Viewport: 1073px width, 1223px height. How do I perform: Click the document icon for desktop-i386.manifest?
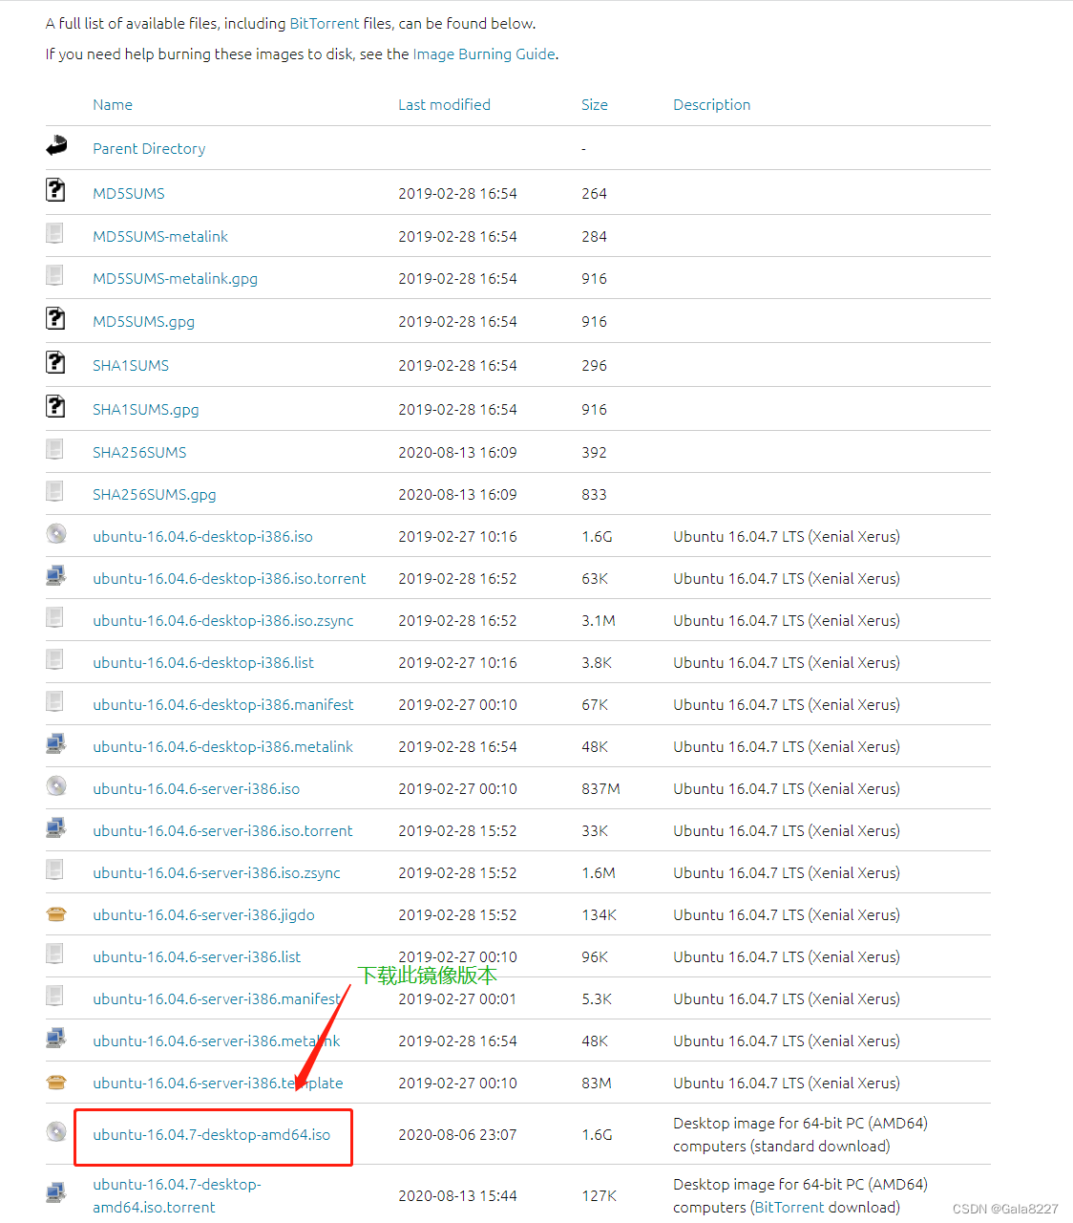[x=55, y=701]
